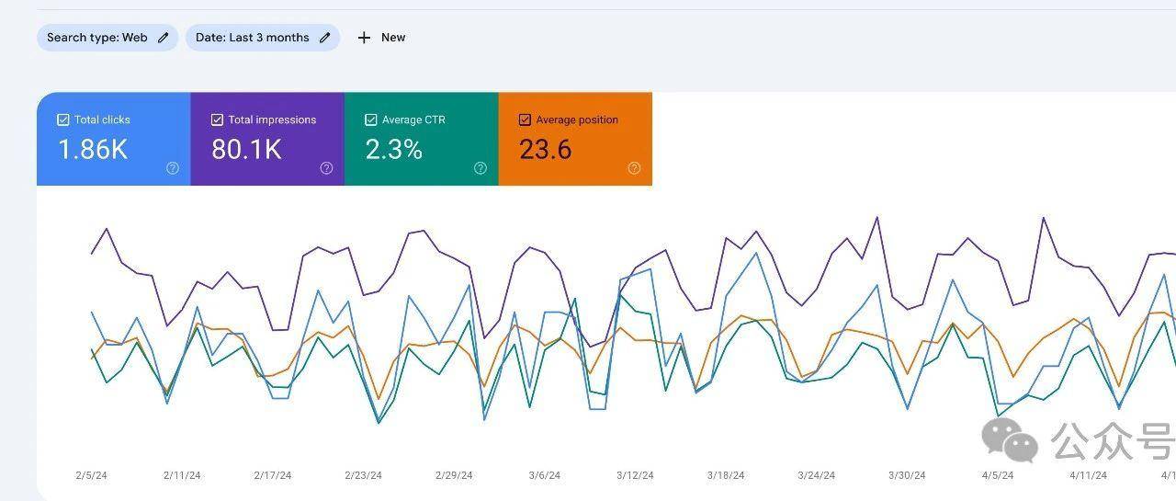Toggle the Average position checkbox
Screen dimensions: 1176x501
[x=525, y=120]
